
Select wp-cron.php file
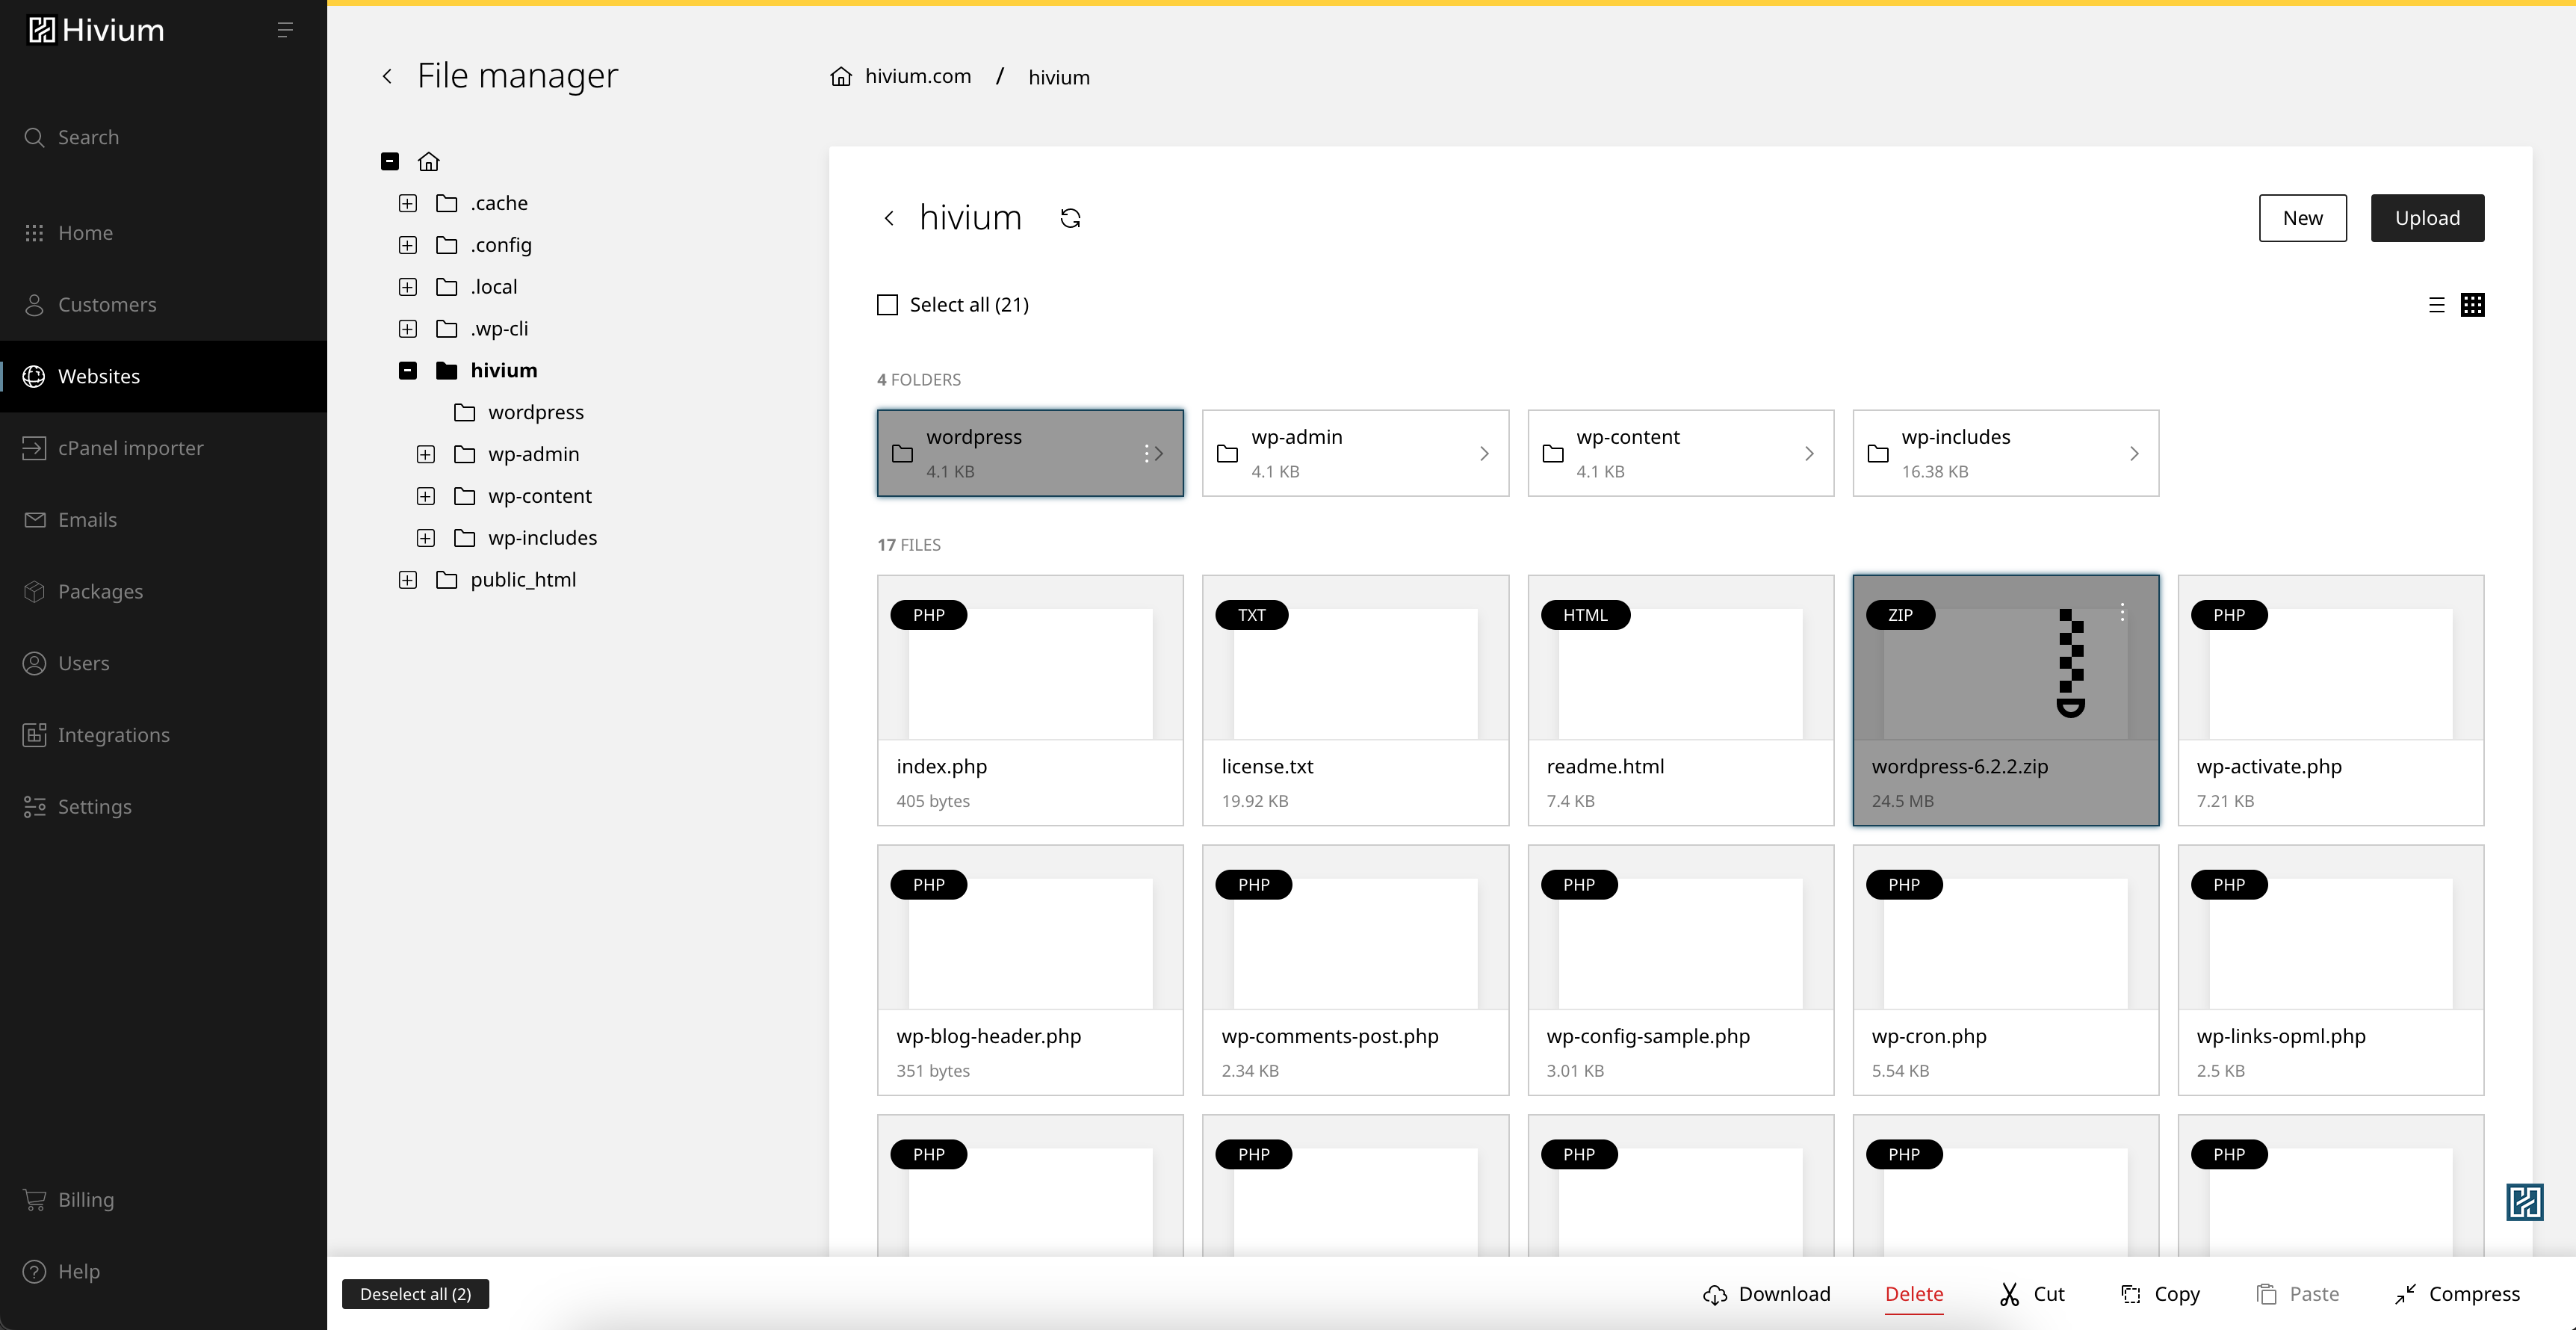tap(2005, 970)
